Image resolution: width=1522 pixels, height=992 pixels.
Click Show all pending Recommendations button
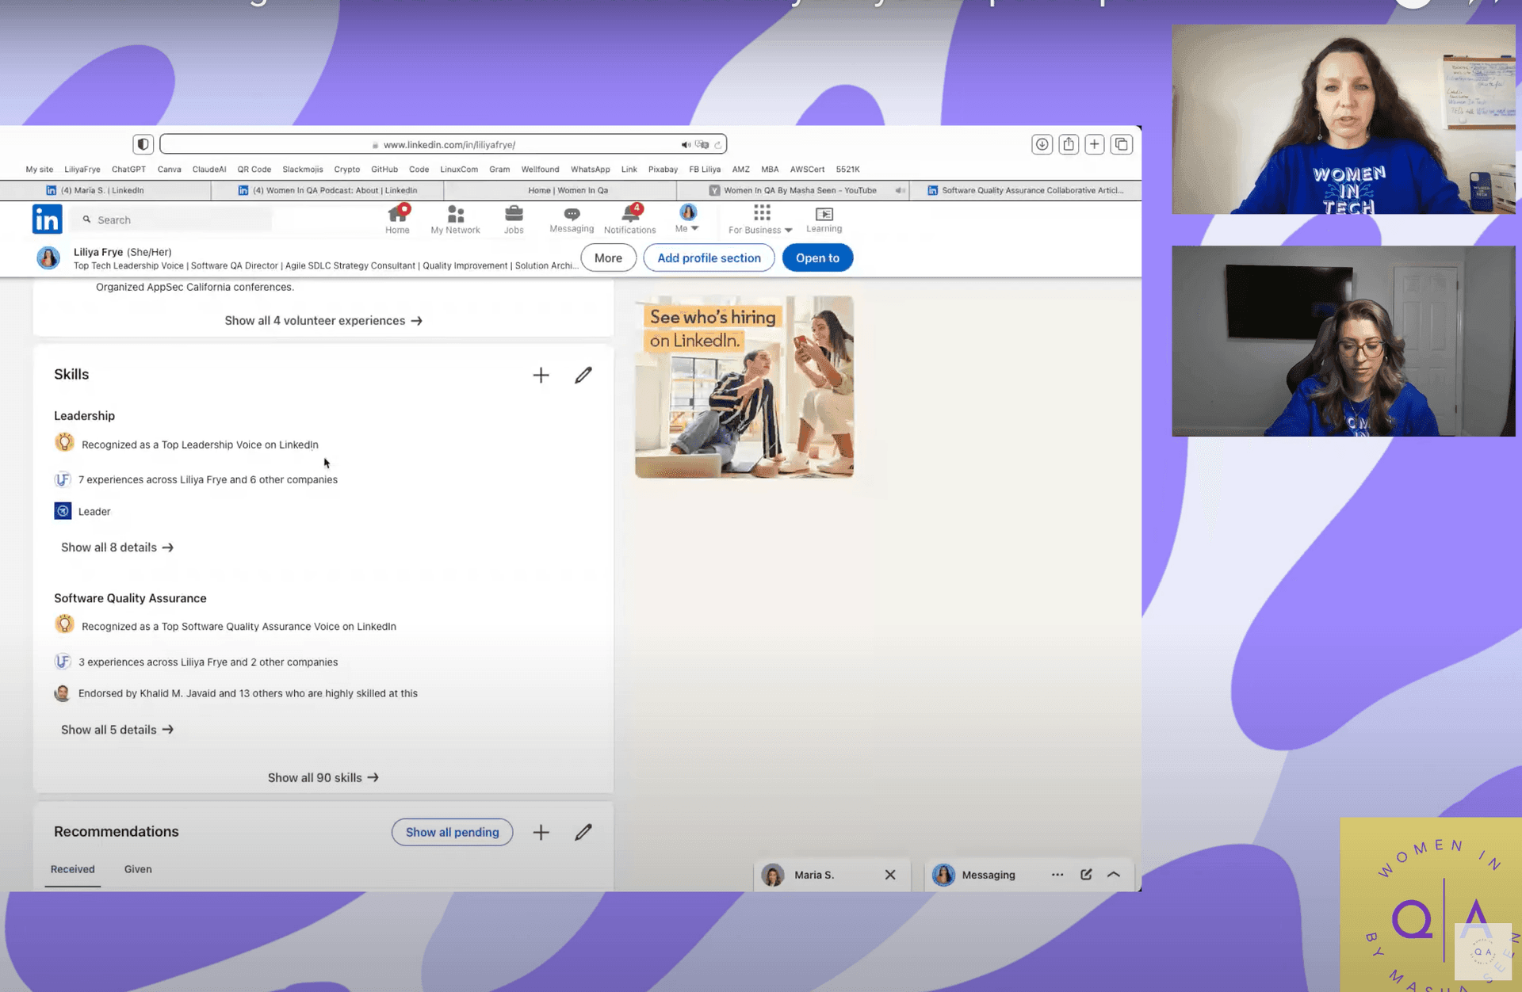coord(453,833)
